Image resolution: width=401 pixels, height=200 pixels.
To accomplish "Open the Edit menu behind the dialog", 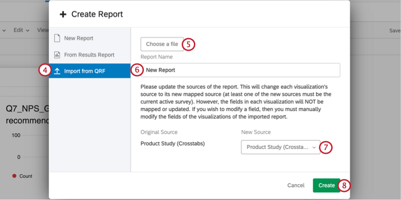I will coord(18,30).
